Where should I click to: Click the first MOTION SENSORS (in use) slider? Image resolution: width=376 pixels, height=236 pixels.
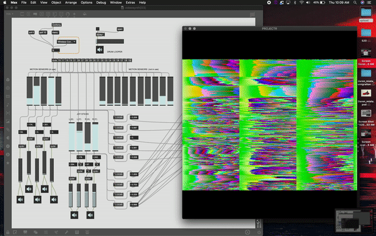coord(29,91)
